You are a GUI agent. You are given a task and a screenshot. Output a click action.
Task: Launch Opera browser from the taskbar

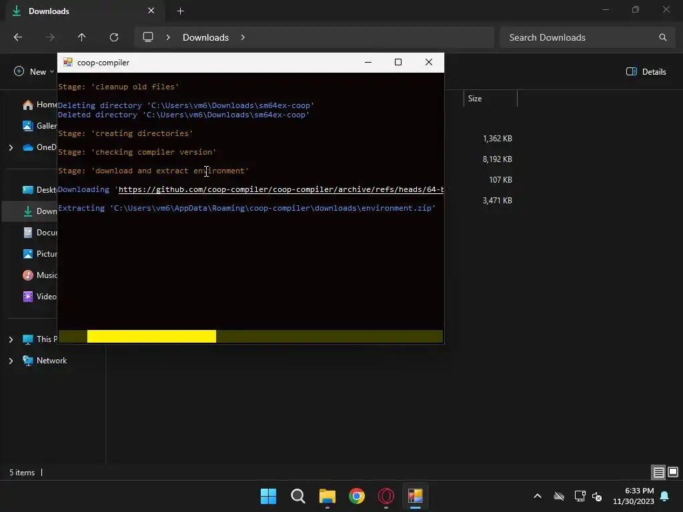point(386,496)
